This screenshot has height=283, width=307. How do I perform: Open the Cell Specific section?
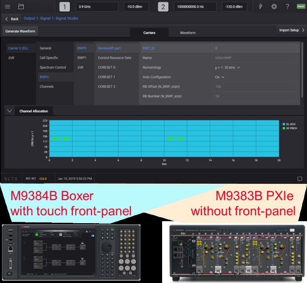click(x=55, y=58)
